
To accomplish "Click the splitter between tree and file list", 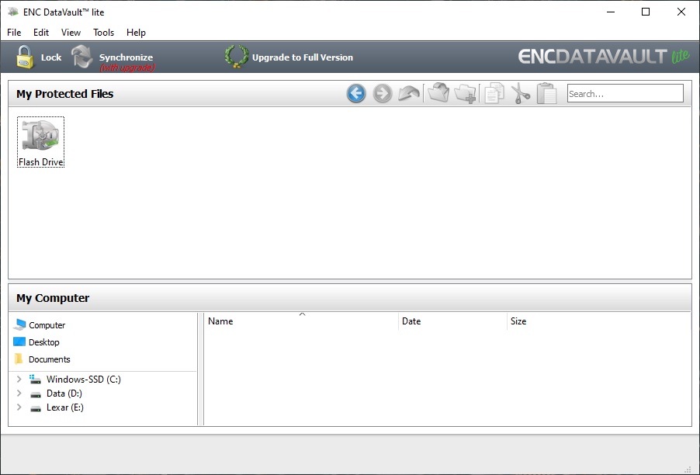I will 200,369.
